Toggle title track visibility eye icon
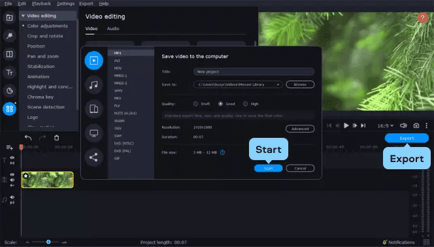 pyautogui.click(x=12, y=157)
